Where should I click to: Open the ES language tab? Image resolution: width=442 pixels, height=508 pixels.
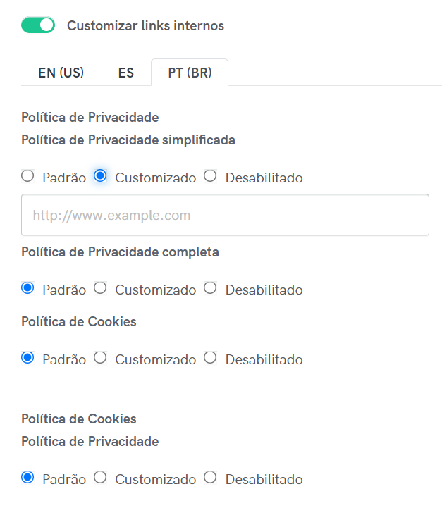(126, 73)
